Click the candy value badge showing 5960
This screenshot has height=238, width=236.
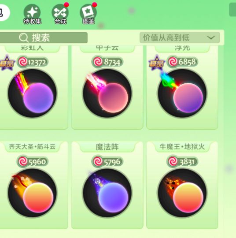coord(33,161)
